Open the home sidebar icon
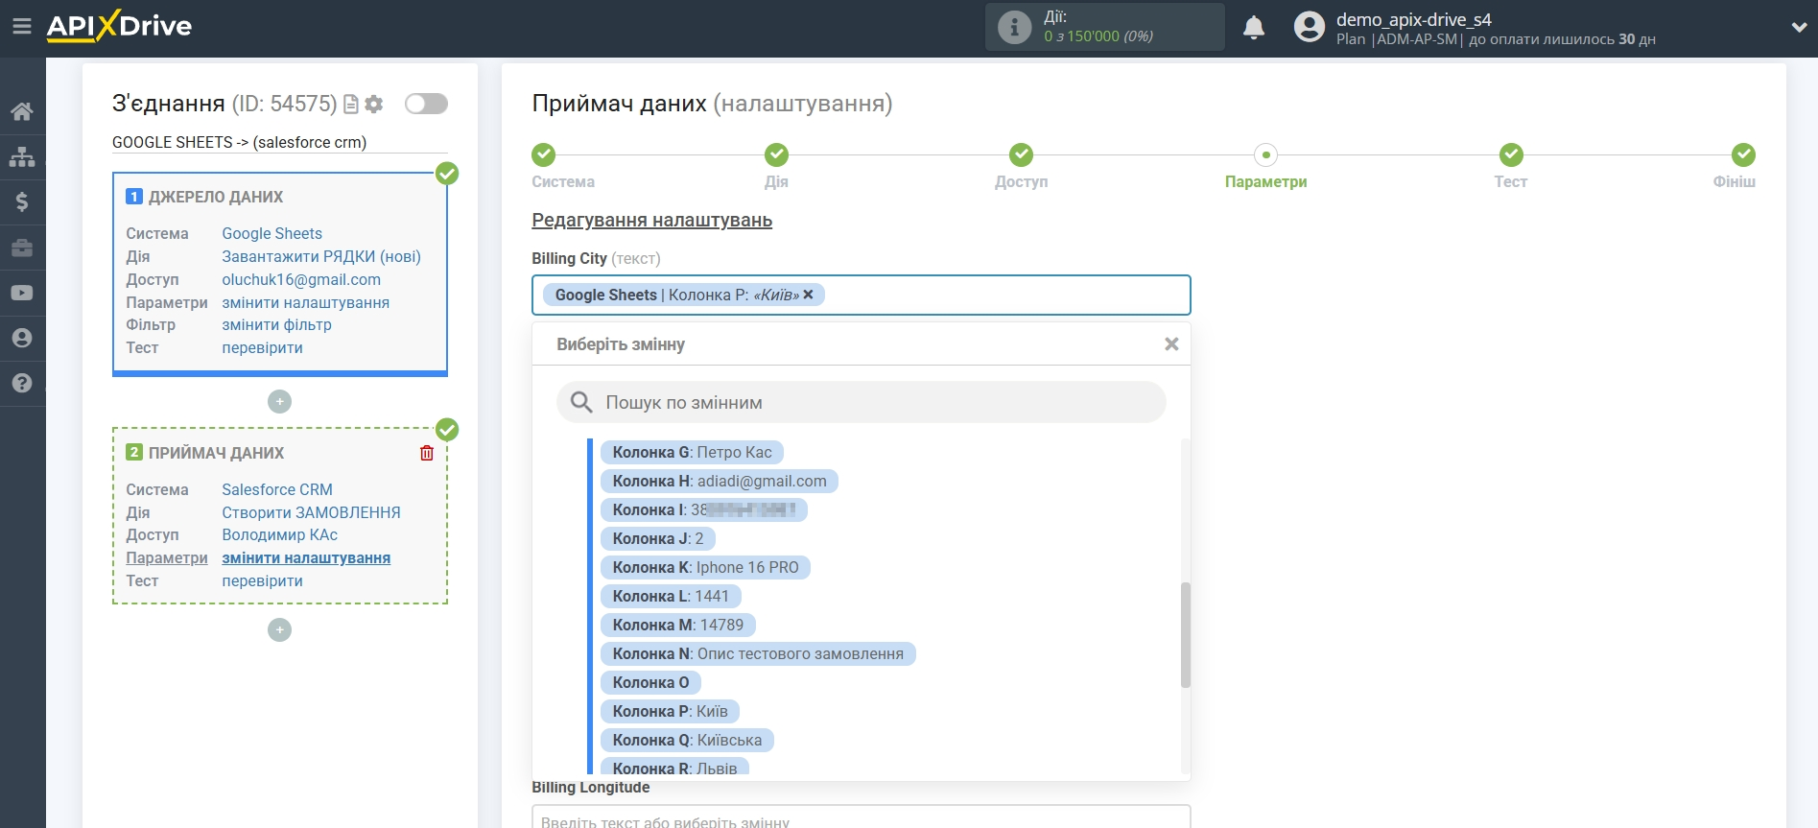The height and width of the screenshot is (828, 1818). click(x=22, y=111)
